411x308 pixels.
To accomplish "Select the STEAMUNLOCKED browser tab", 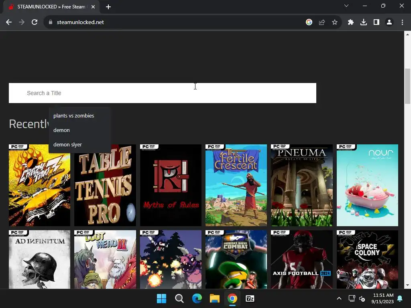I will [x=51, y=7].
